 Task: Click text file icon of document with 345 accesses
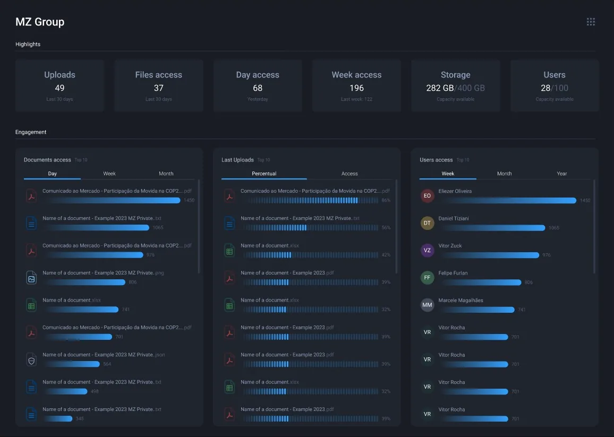31,414
